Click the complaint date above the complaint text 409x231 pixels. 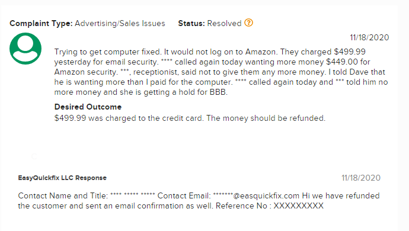click(x=369, y=37)
